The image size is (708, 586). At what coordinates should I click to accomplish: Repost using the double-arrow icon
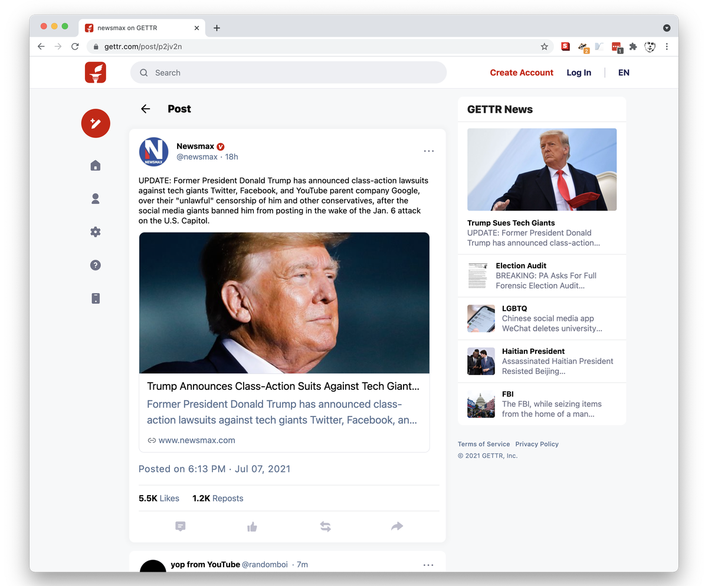point(325,526)
